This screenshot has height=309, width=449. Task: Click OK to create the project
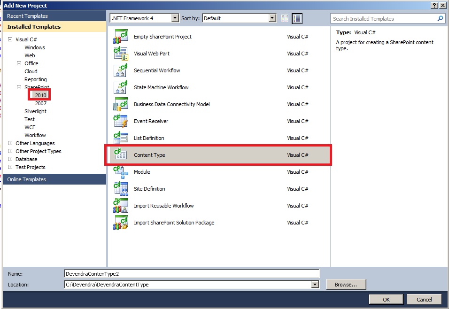[386, 299]
